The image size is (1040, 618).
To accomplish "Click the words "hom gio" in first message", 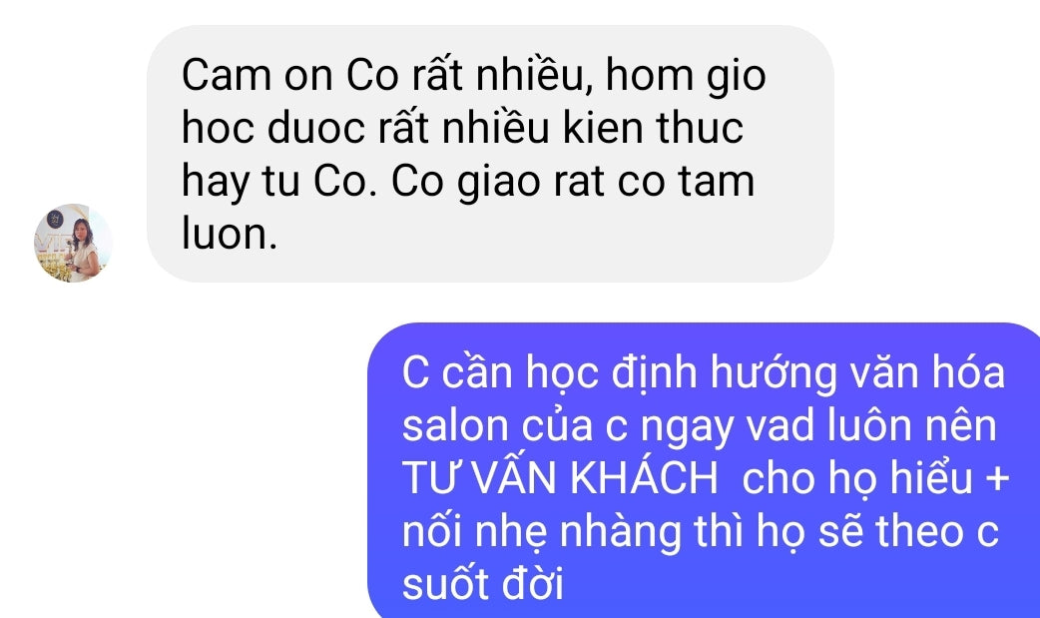I will click(686, 76).
